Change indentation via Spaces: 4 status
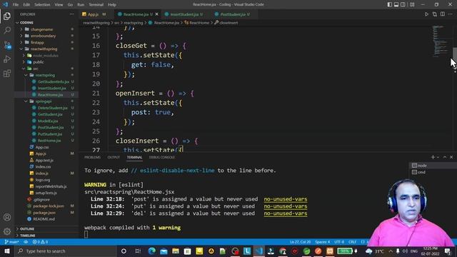 (x=322, y=242)
